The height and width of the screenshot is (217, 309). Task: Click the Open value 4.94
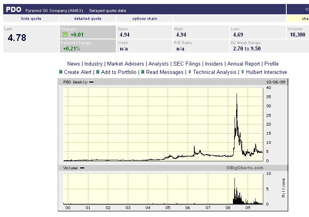point(125,35)
